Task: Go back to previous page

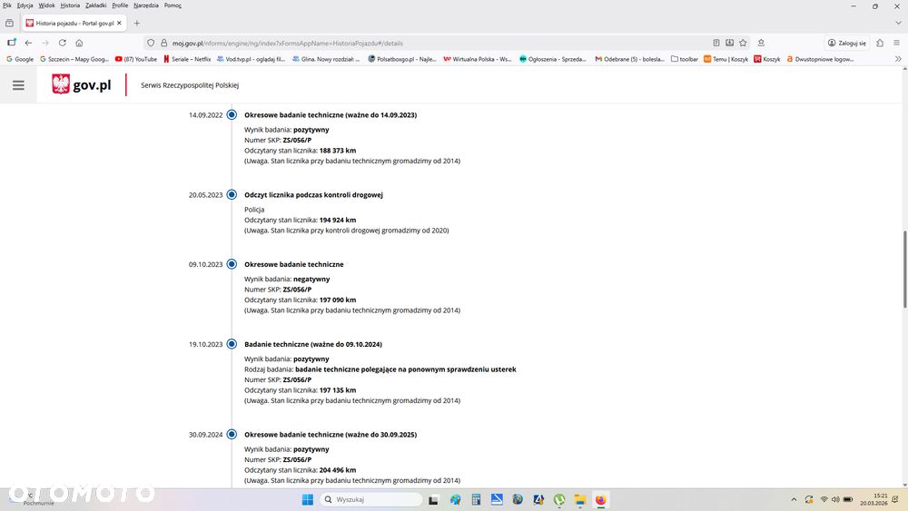Action: [28, 43]
